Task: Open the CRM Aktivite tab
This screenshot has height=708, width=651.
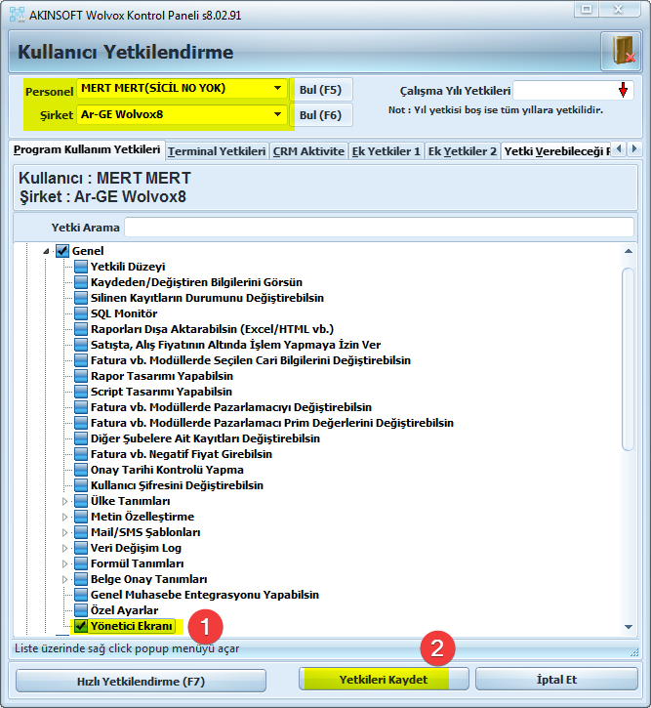Action: pos(308,151)
